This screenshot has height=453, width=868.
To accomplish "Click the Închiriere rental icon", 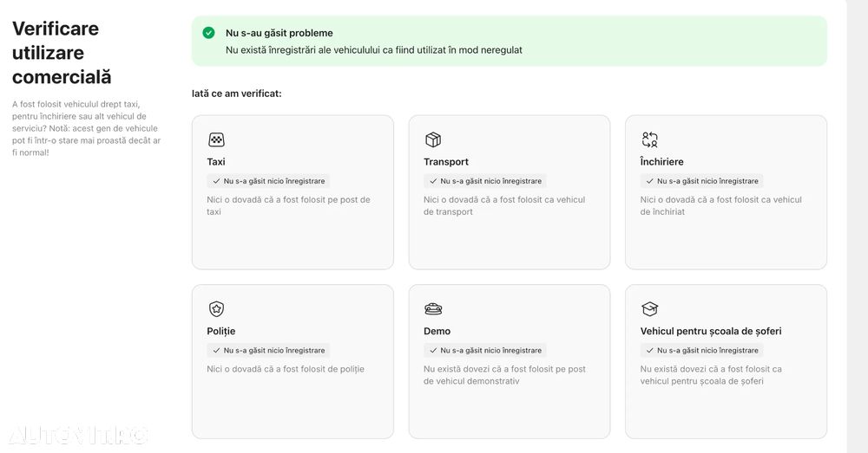I will 650,139.
